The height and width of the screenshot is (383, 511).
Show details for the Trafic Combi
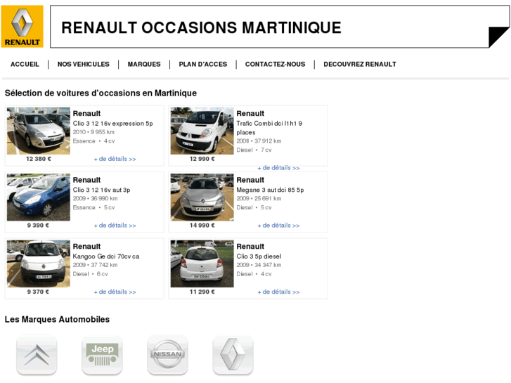coord(278,168)
